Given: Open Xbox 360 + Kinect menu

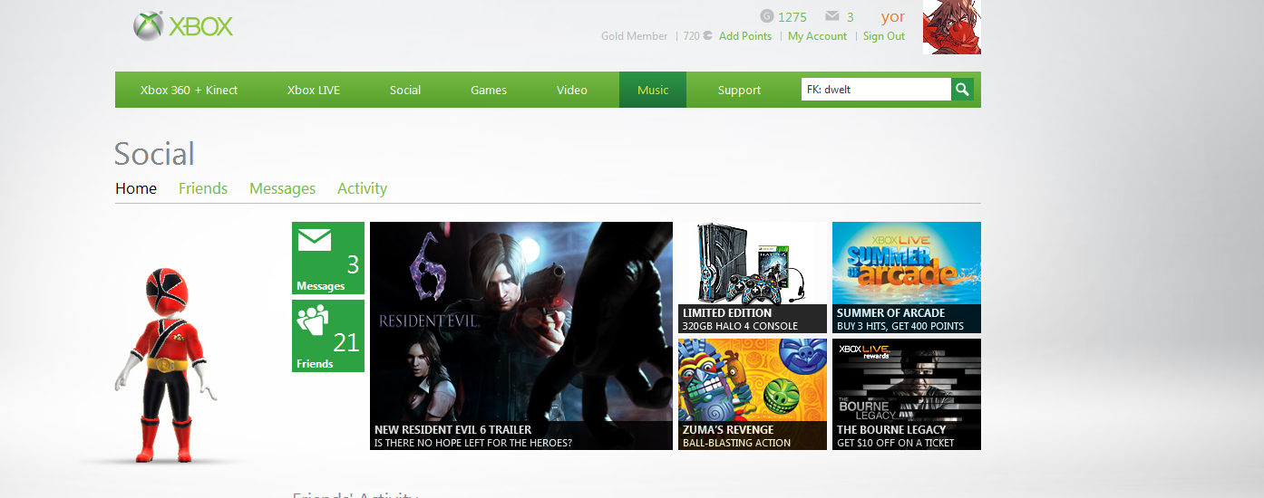Looking at the screenshot, I should tap(190, 90).
